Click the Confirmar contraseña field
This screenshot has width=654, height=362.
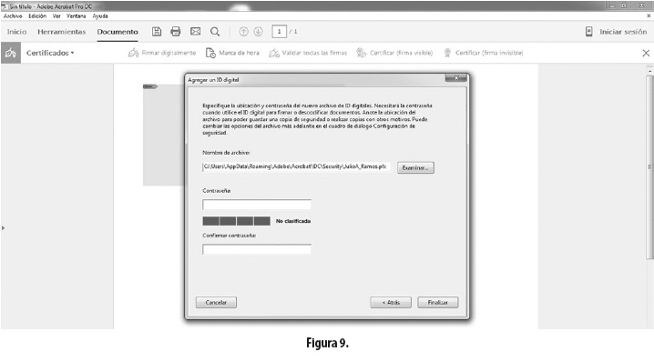pos(257,249)
